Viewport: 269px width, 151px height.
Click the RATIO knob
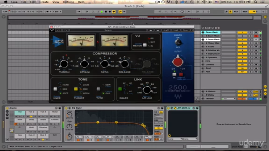[105, 64]
